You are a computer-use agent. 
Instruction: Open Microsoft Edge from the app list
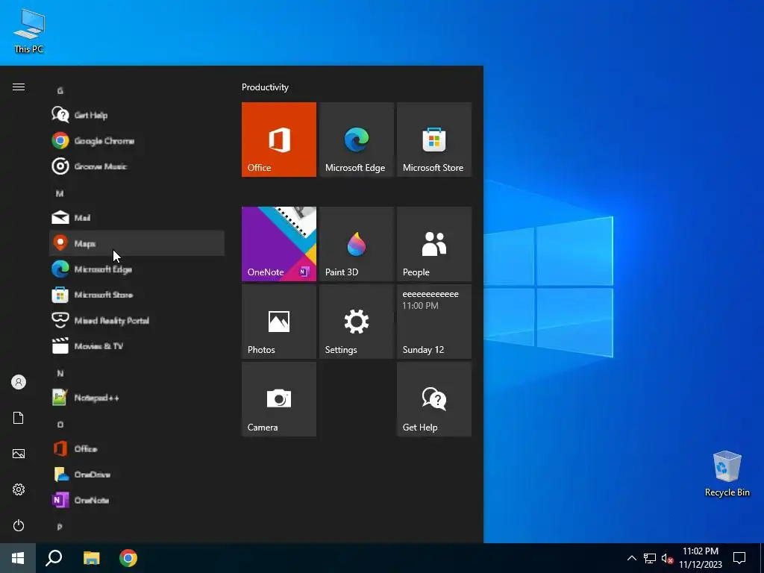(x=137, y=269)
